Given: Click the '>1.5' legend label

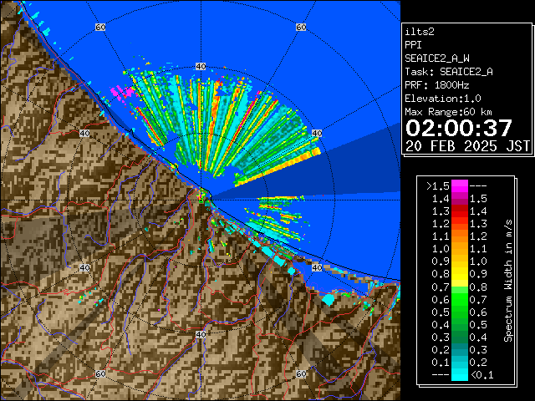Looking at the screenshot, I should pyautogui.click(x=438, y=186).
